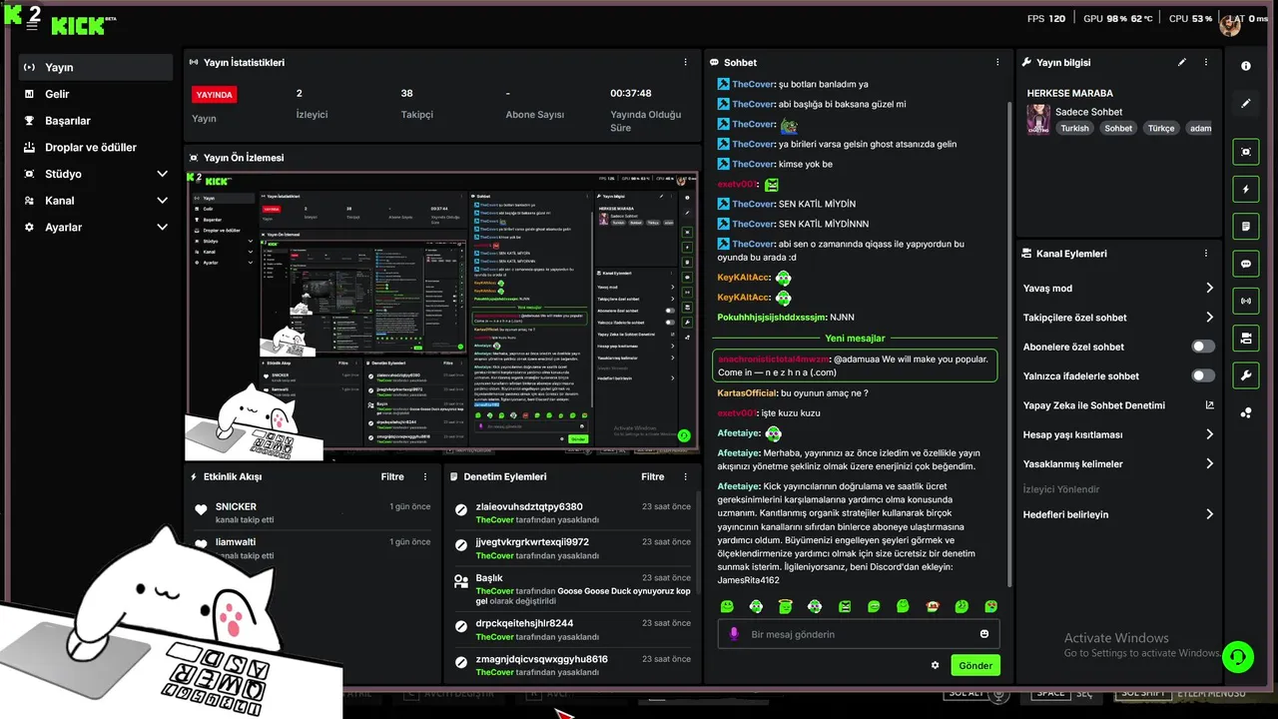Toggle Abonelere özel sohbet switch
This screenshot has height=719, width=1278.
[1203, 347]
